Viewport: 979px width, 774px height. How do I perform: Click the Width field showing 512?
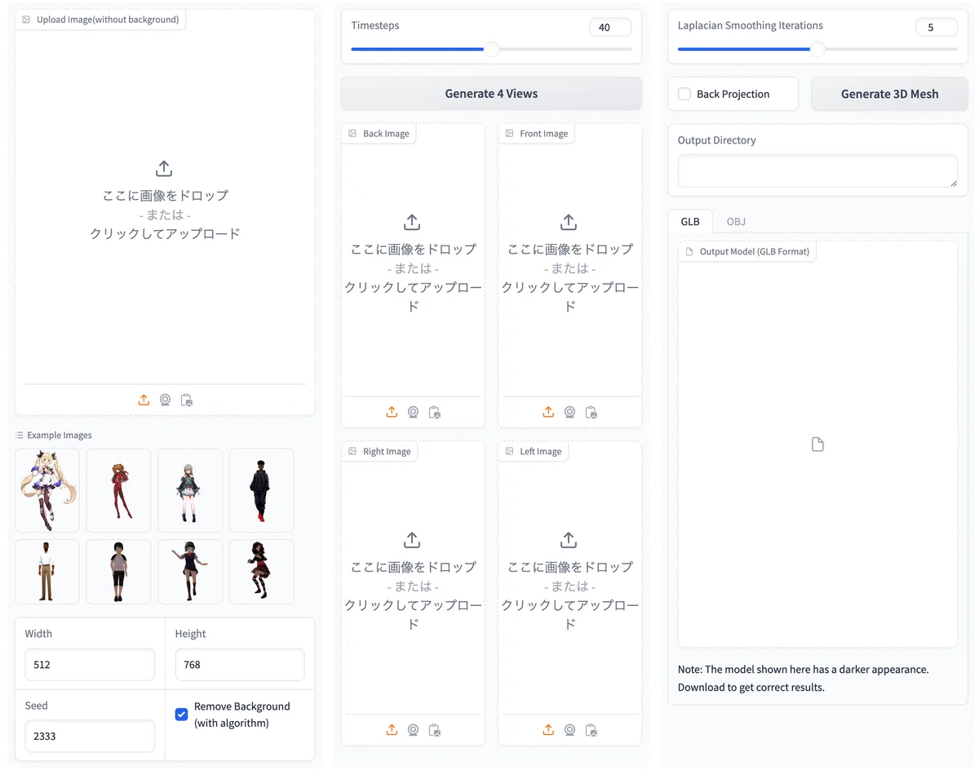90,665
